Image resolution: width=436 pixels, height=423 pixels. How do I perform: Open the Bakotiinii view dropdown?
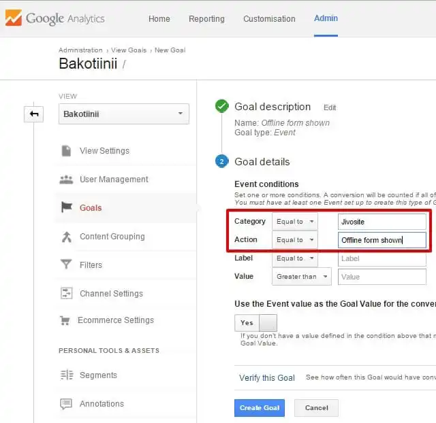(124, 114)
